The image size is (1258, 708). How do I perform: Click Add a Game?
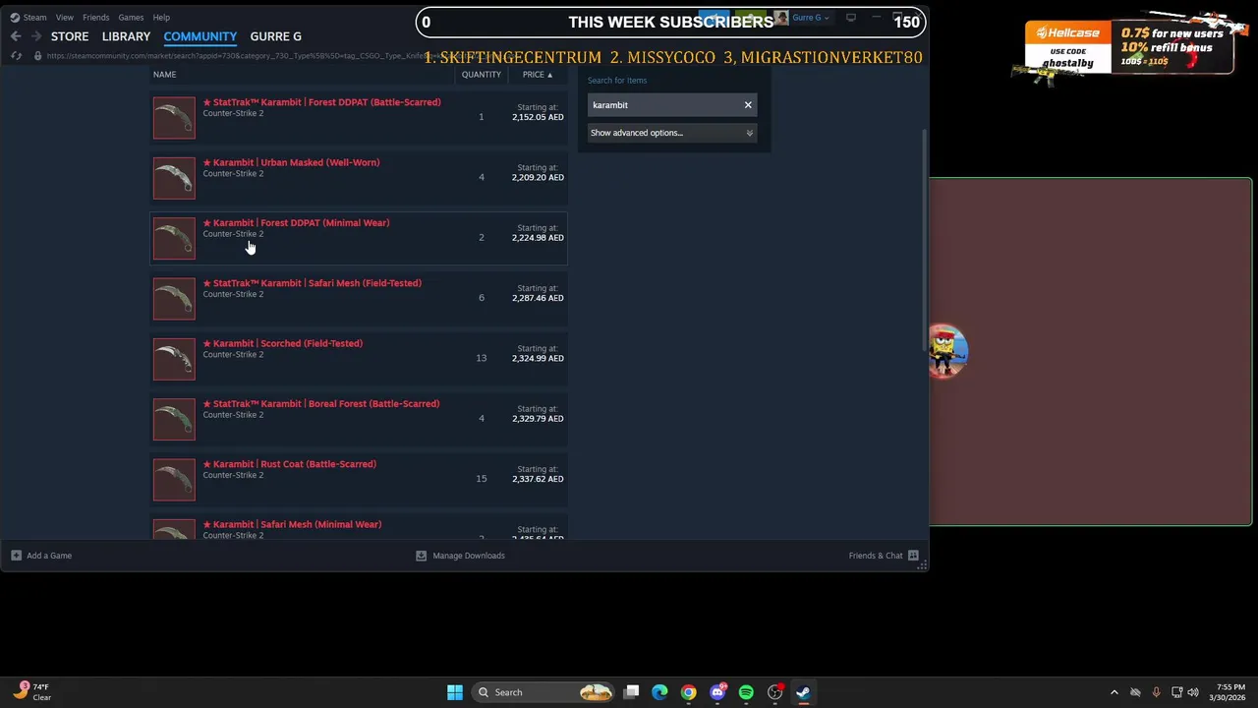pos(41,556)
